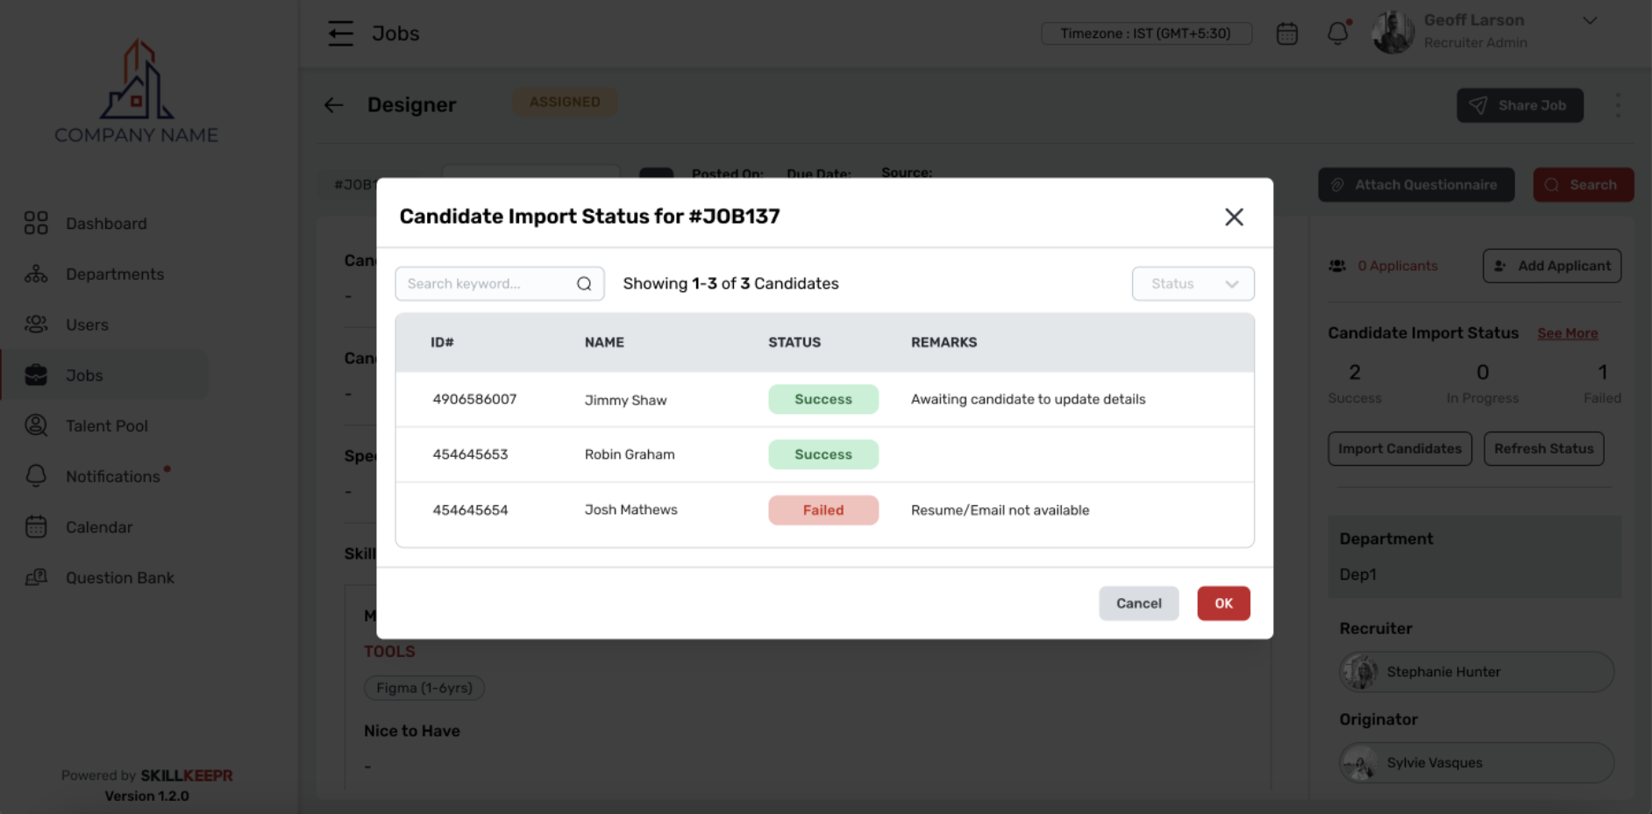Click the Cancel button in dialog
Viewport: 1652px width, 814px height.
click(x=1138, y=603)
